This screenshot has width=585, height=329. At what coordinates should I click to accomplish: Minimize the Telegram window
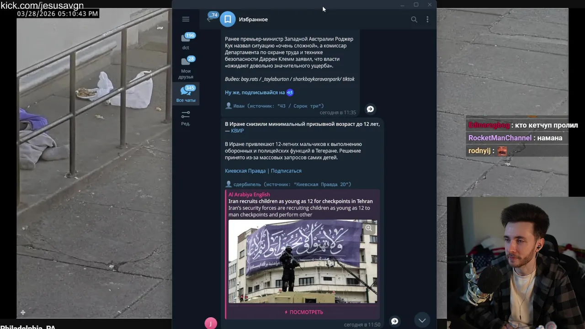(402, 5)
